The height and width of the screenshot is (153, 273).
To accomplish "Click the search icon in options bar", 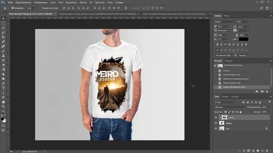I will 261,8.
